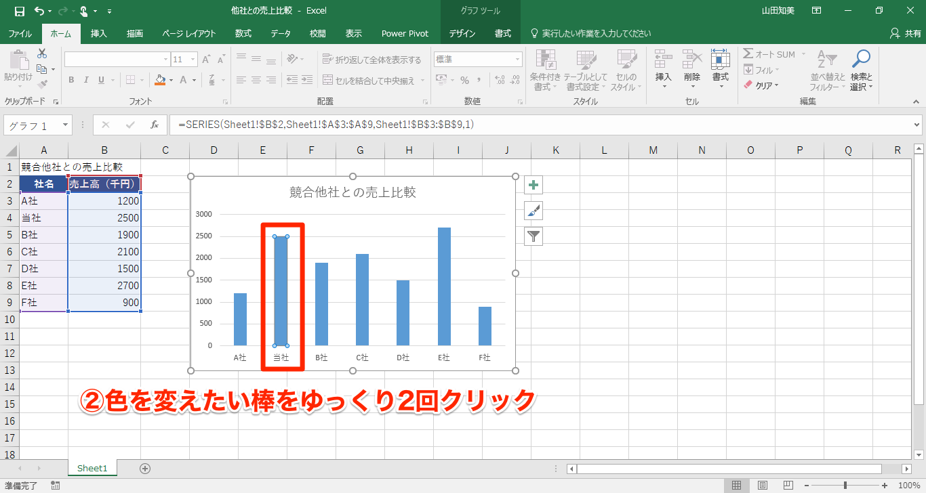Image resolution: width=926 pixels, height=493 pixels.
Task: Open the chart styles brush button
Action: [534, 211]
